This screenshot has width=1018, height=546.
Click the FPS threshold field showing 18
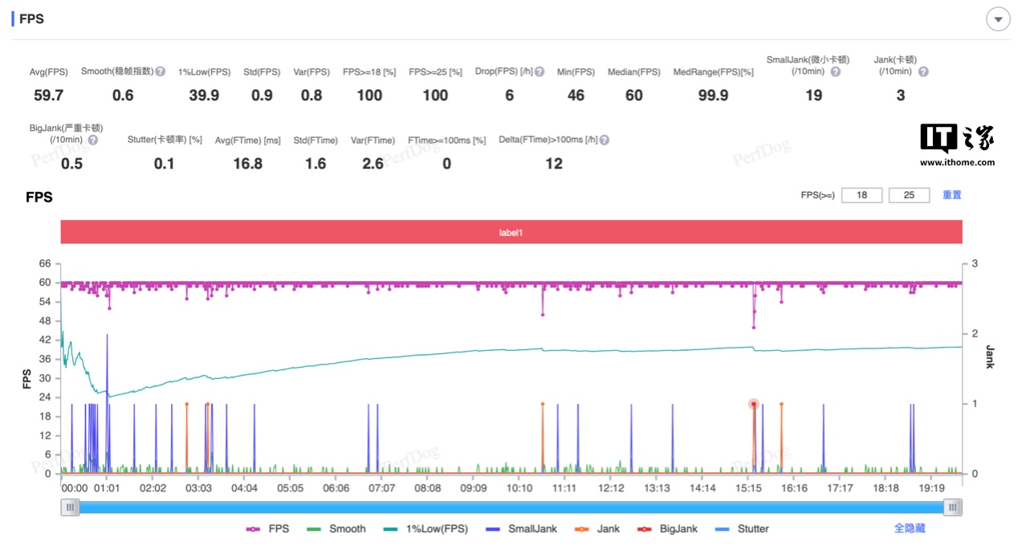pos(861,195)
